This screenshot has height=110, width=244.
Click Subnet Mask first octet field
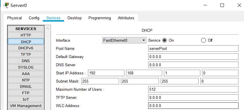(x=100, y=81)
